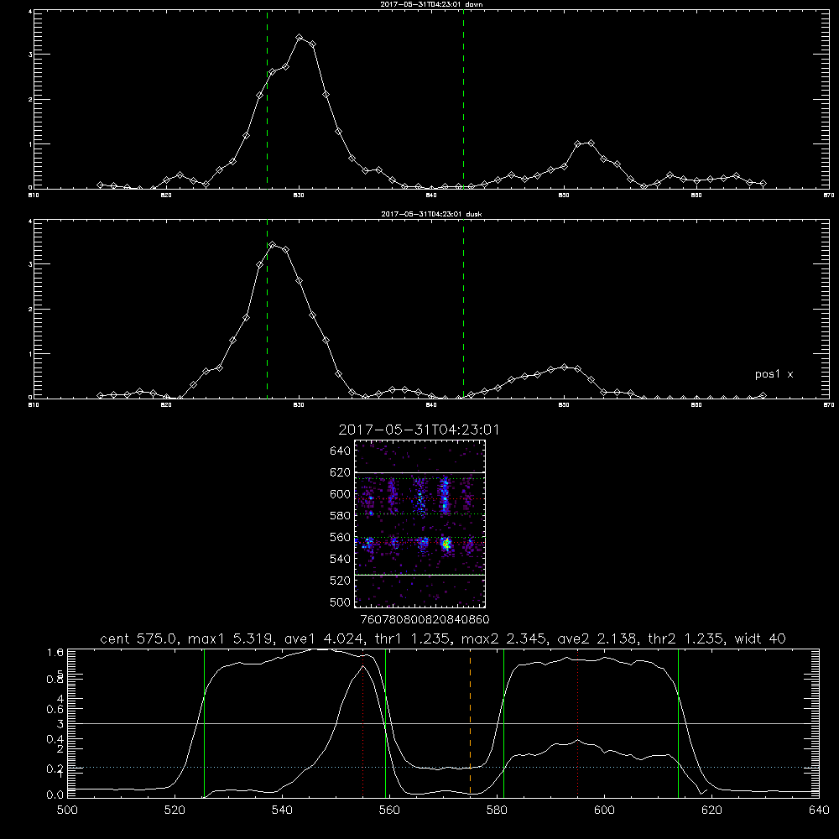Click the highest diamond marker on dusk curve

coord(273,244)
